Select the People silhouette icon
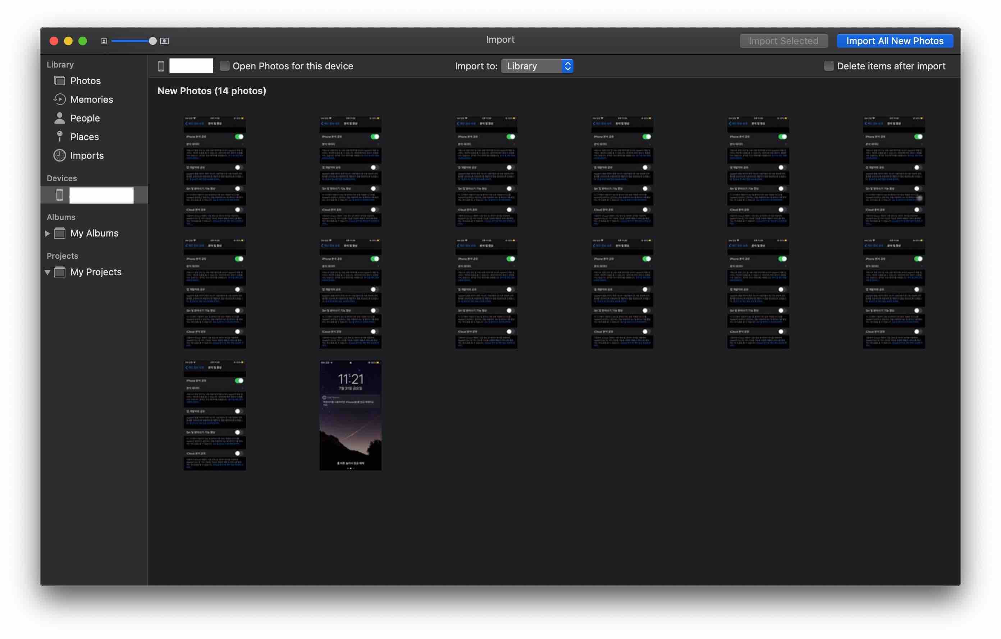The height and width of the screenshot is (639, 1001). (59, 118)
